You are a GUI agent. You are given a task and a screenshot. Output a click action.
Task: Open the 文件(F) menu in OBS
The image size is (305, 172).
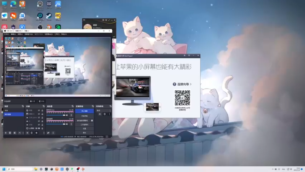coord(6,34)
